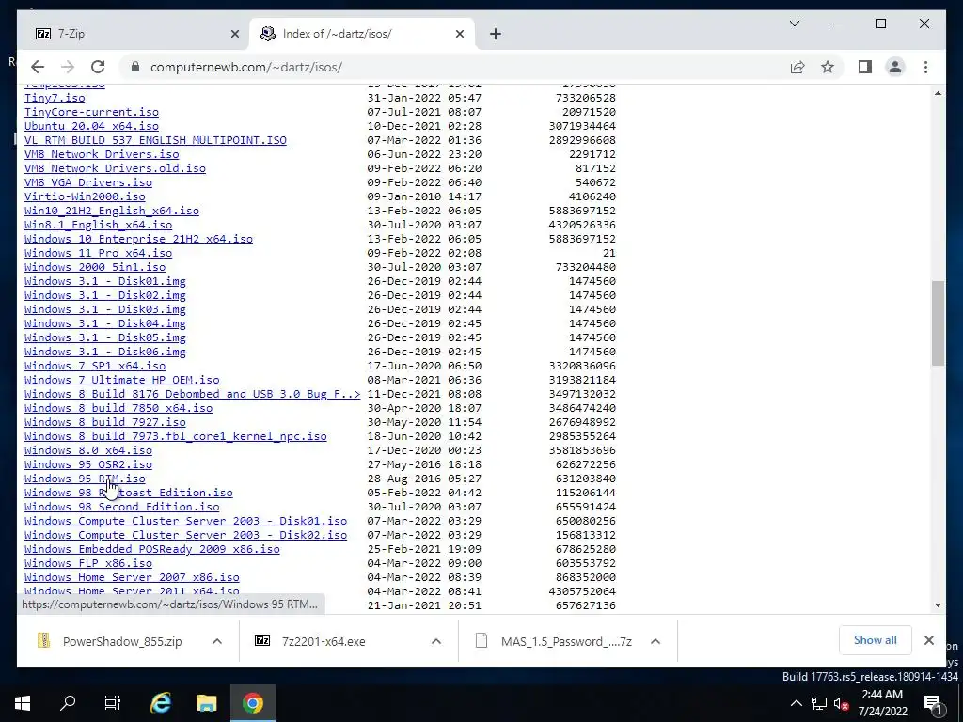963x722 pixels.
Task: Reload the page with the refresh icon
Action: click(x=98, y=67)
